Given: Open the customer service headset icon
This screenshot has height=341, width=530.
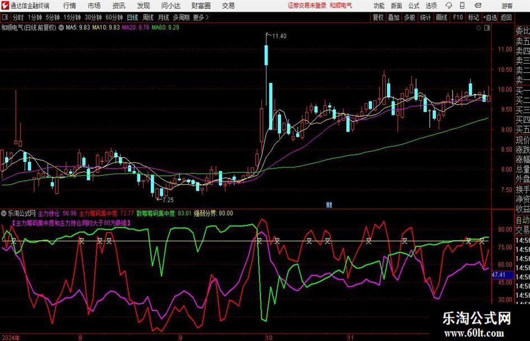Looking at the screenshot, I should (449, 6).
